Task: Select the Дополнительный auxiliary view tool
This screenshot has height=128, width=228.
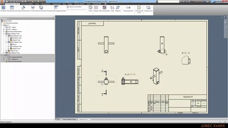Action: tap(24, 9)
